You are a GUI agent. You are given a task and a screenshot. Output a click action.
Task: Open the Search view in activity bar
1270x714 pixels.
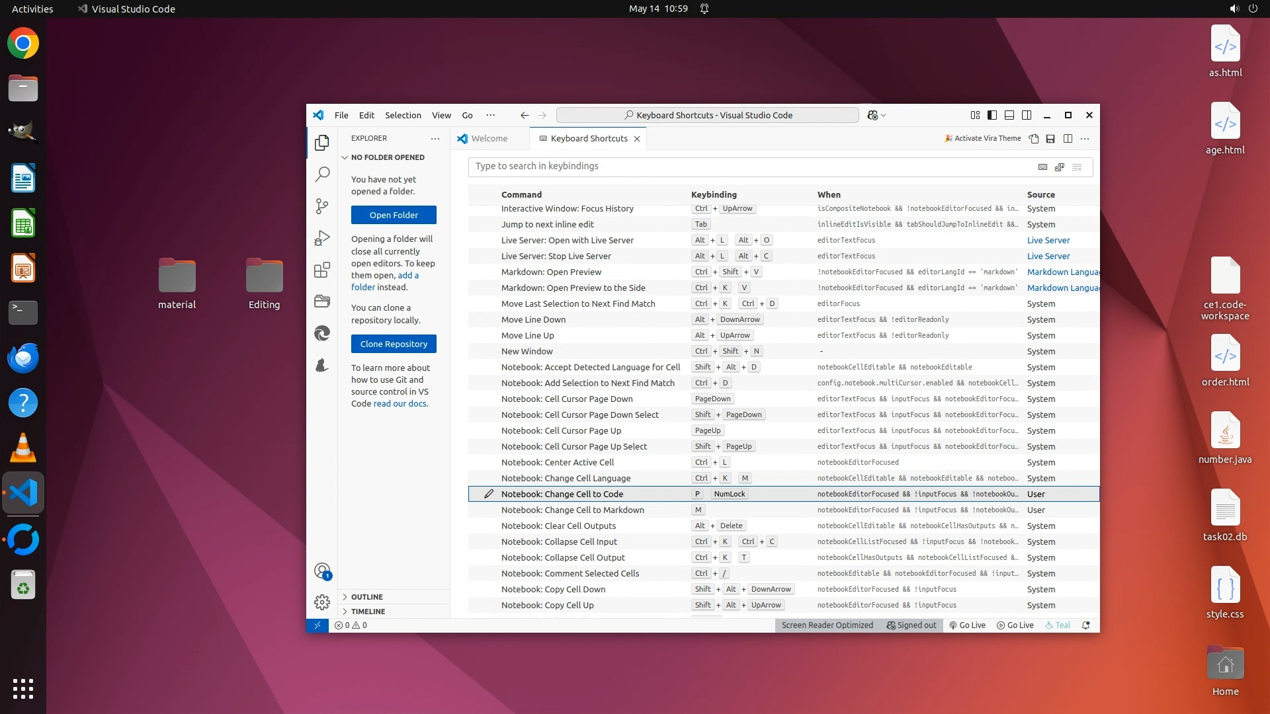click(322, 175)
